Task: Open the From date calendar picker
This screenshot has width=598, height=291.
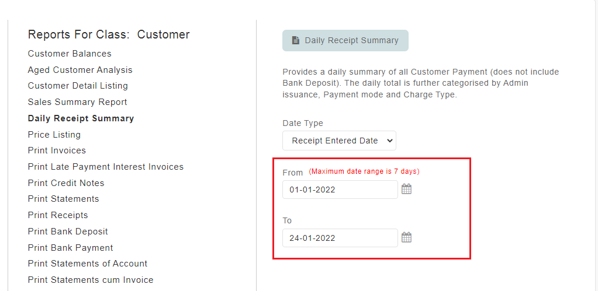Action: click(x=406, y=189)
